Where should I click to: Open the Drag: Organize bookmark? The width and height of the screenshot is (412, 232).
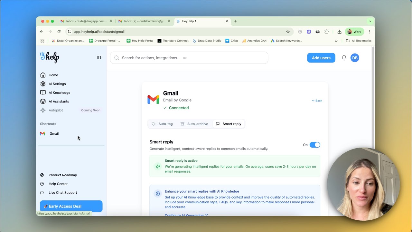(x=68, y=41)
